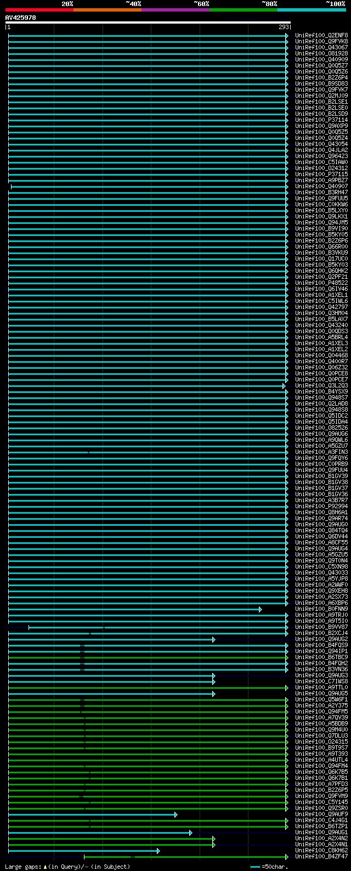Viewport: 351px width, 871px height.
Task: Click the cyan 100% legend color segment
Action: coord(312,10)
